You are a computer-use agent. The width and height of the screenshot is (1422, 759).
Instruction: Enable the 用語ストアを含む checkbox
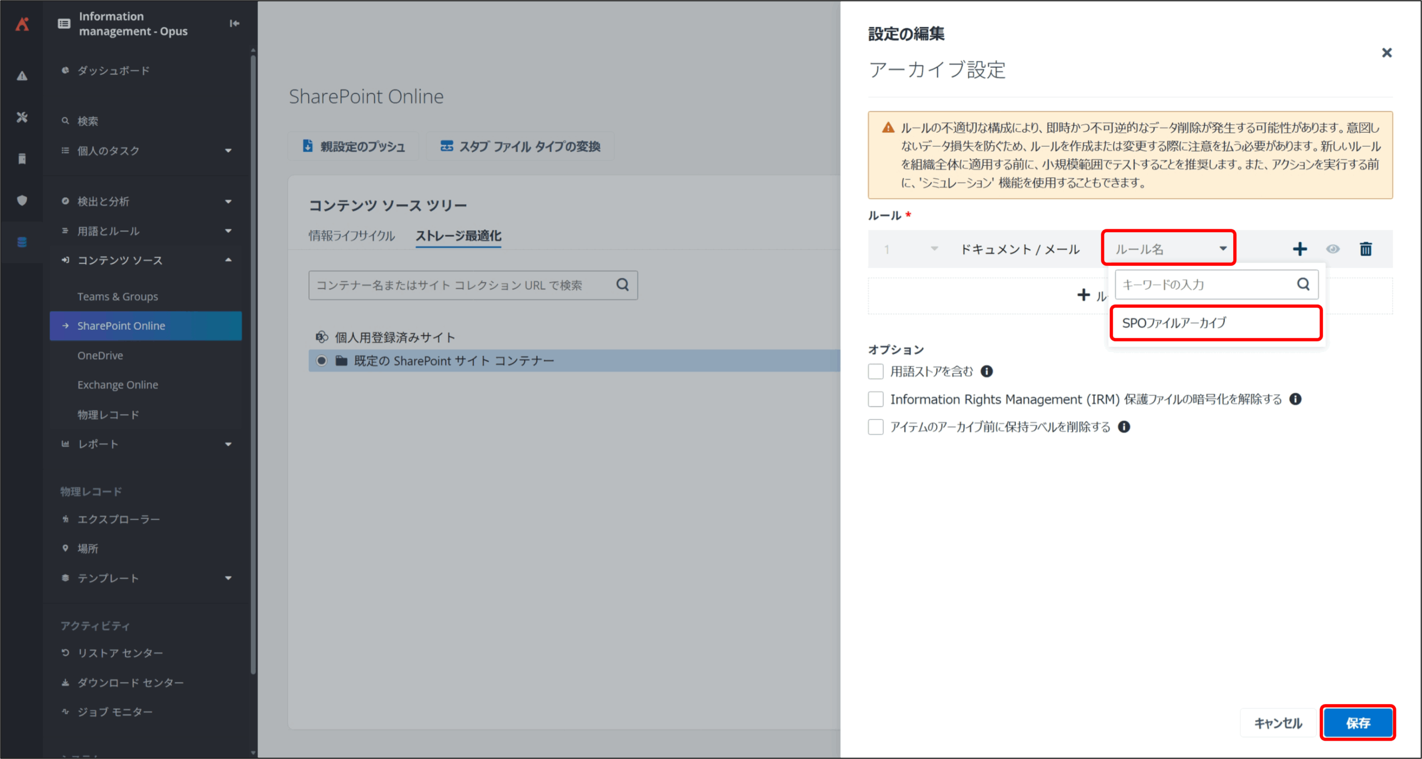(876, 371)
